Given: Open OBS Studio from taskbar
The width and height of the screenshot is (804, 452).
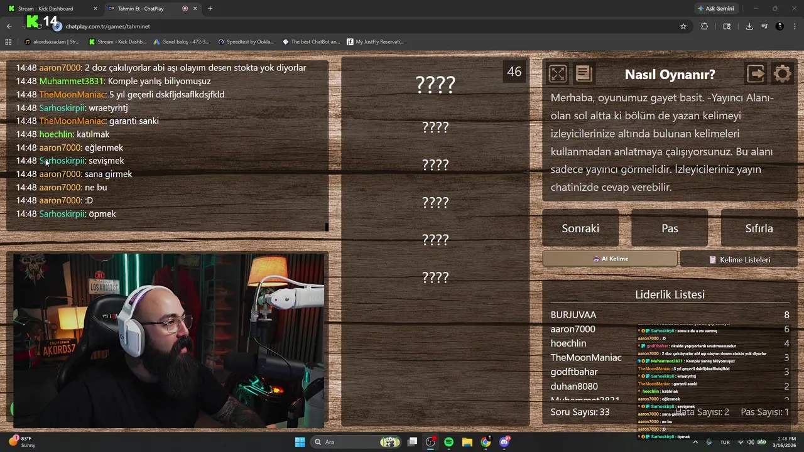Looking at the screenshot, I should click(x=430, y=442).
